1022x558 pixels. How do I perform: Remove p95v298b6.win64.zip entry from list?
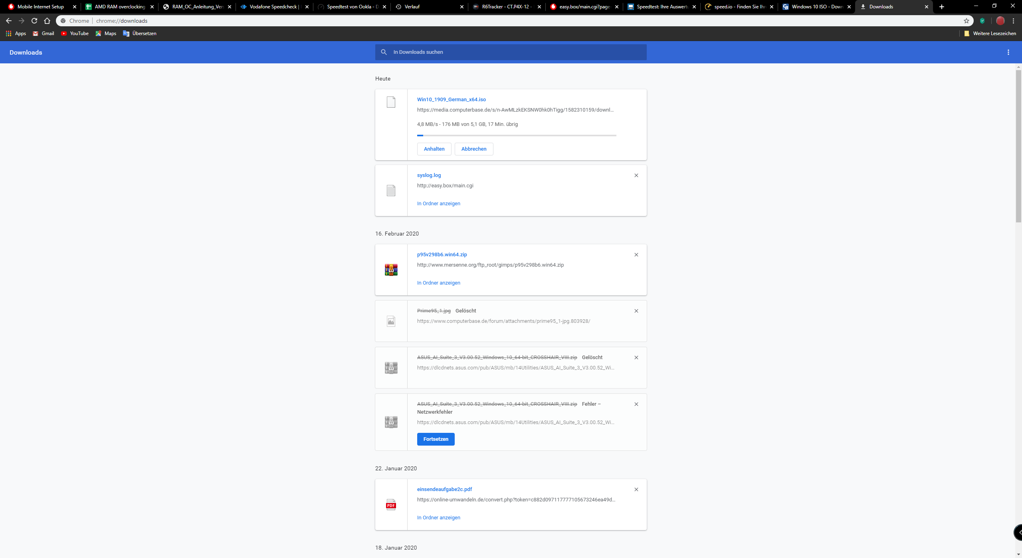636,255
